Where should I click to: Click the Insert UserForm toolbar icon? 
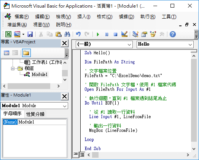(x=17, y=34)
